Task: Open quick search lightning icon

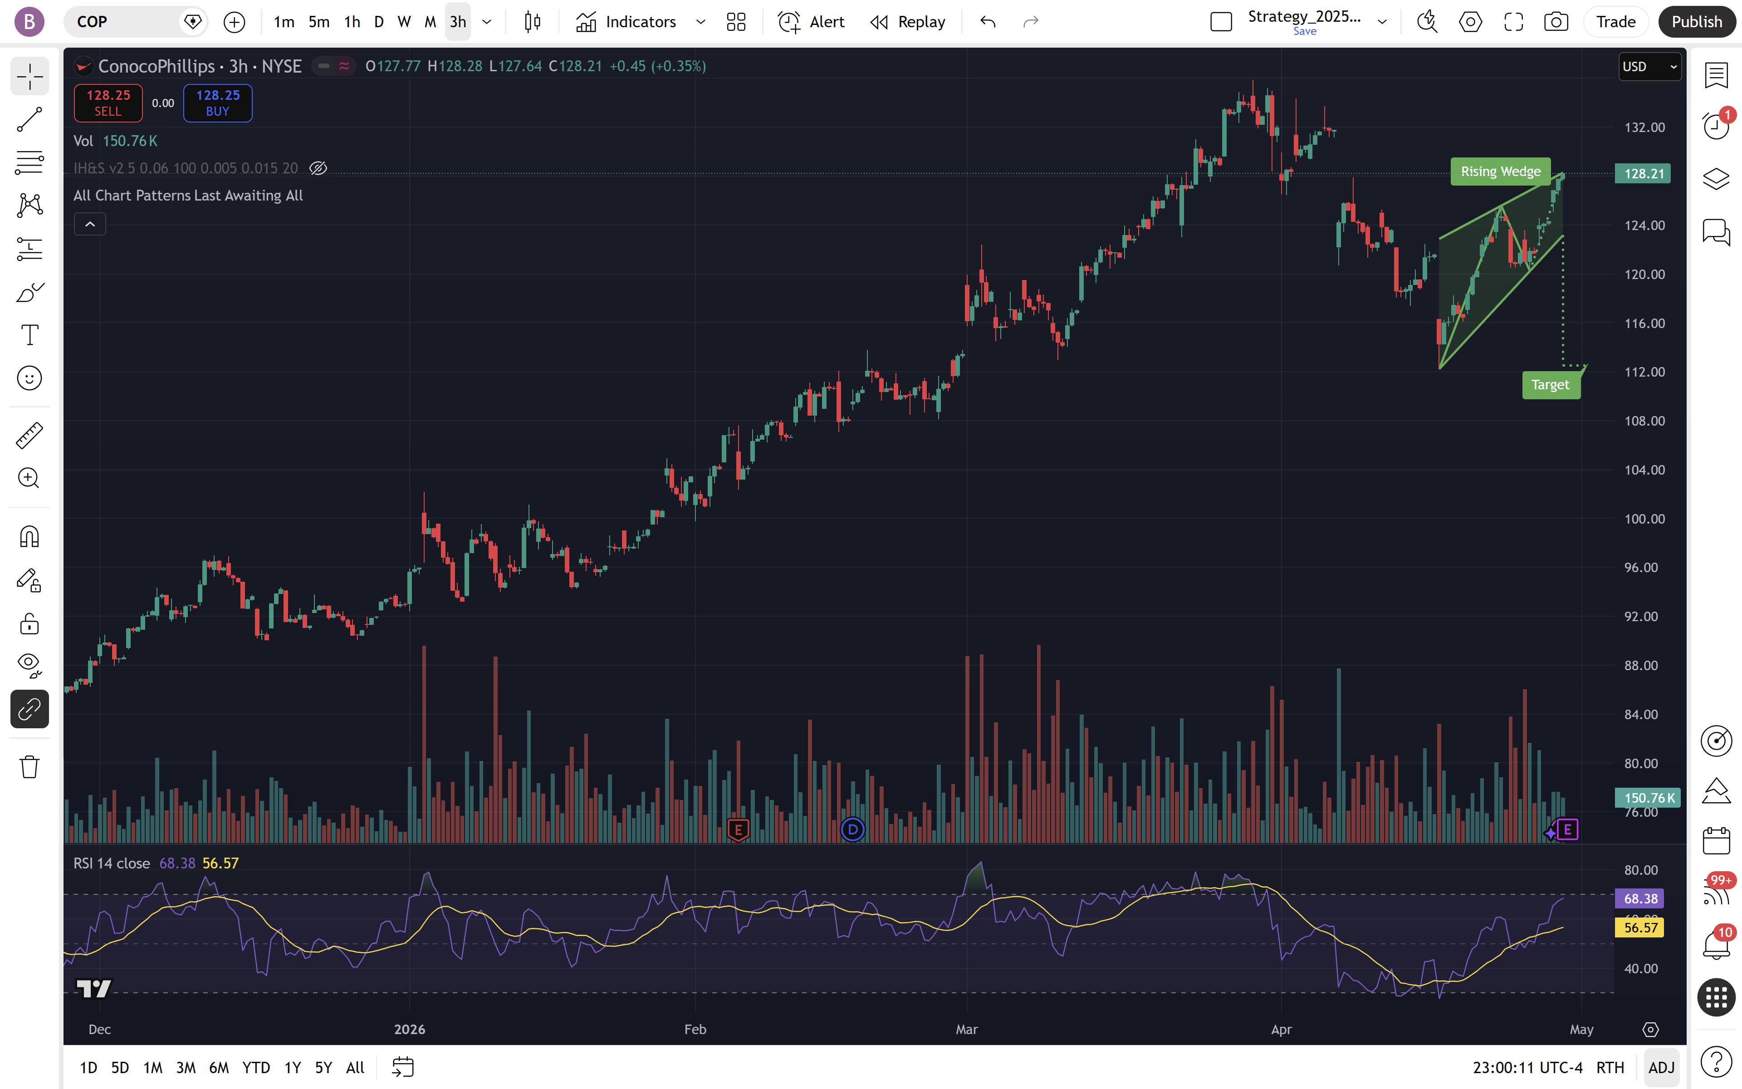Action: 1428,22
